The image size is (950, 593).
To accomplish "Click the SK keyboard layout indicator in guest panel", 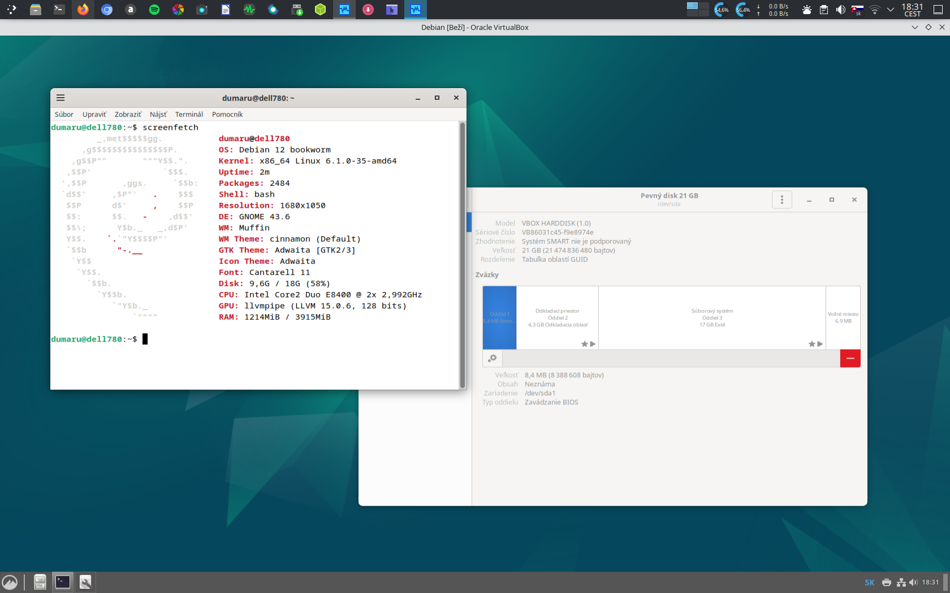I will click(x=869, y=582).
